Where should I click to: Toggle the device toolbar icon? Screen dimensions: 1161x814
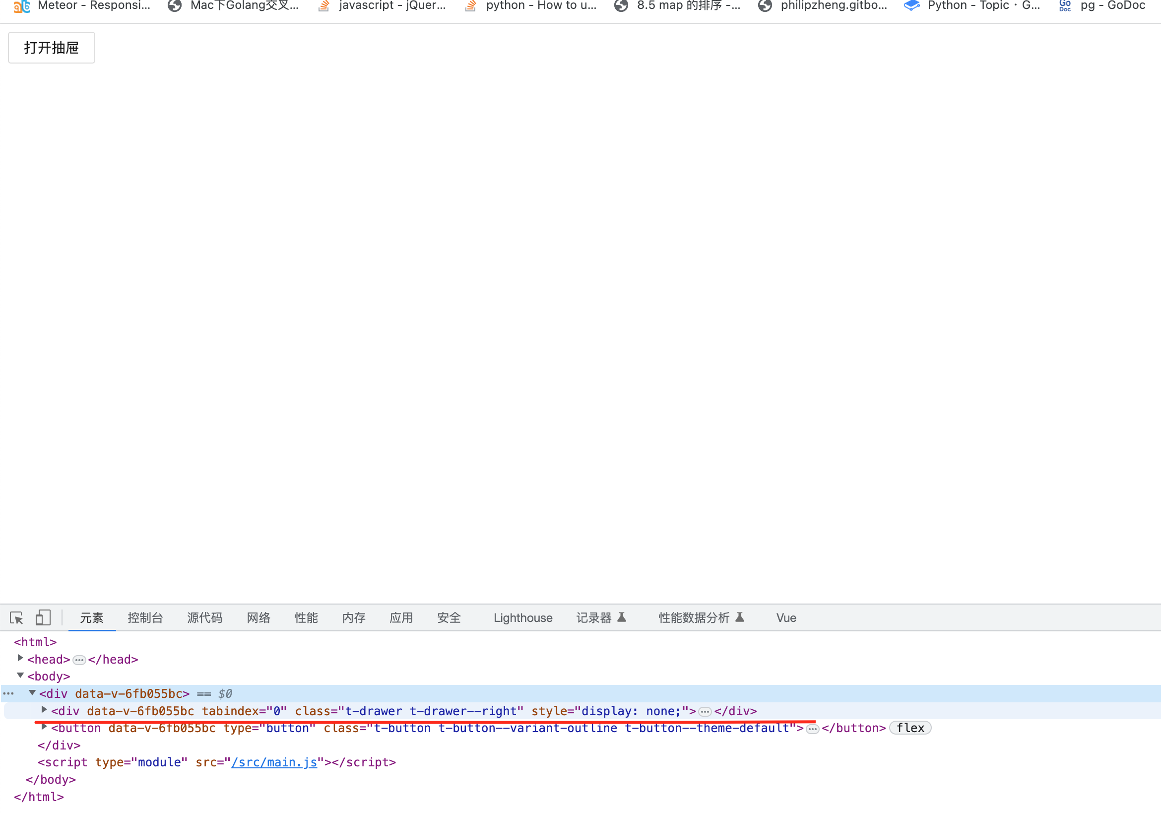[x=43, y=617]
